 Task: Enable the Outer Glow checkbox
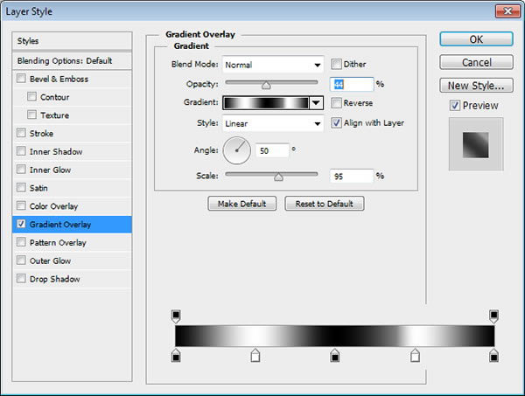click(21, 260)
